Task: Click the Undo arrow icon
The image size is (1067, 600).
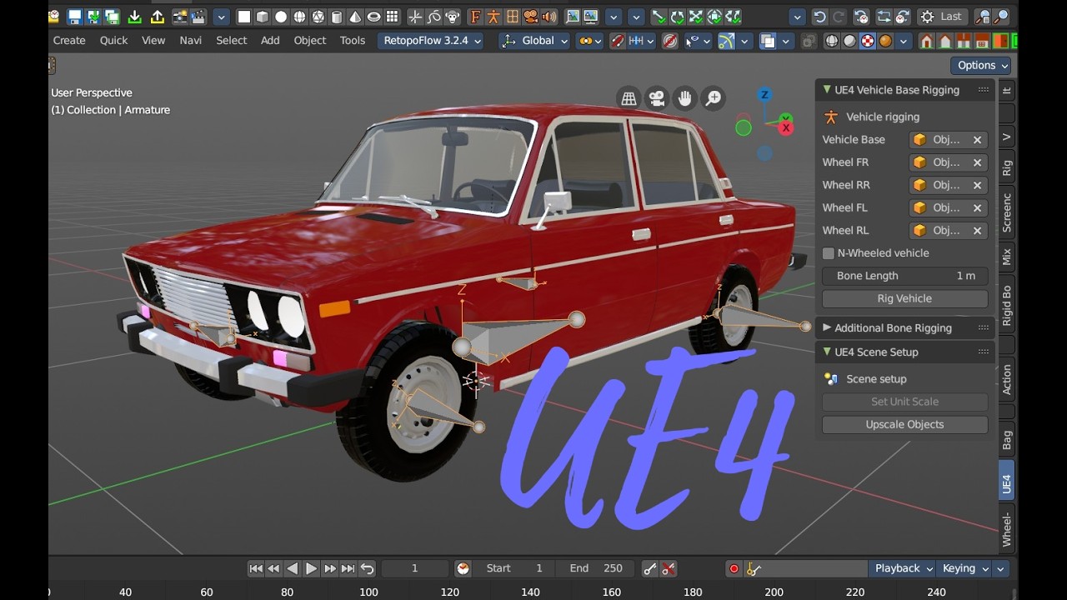Action: (819, 17)
